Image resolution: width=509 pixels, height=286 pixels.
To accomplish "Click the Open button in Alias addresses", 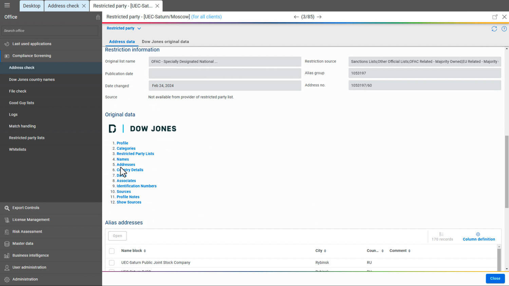I will click(x=117, y=236).
